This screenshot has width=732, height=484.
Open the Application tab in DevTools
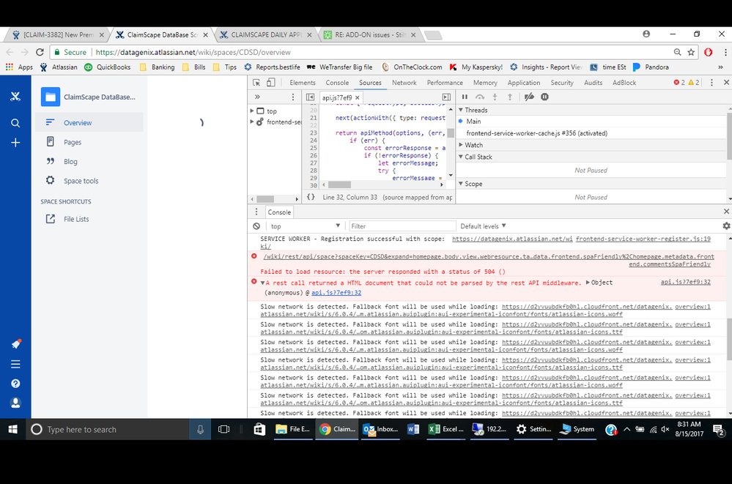coord(524,83)
